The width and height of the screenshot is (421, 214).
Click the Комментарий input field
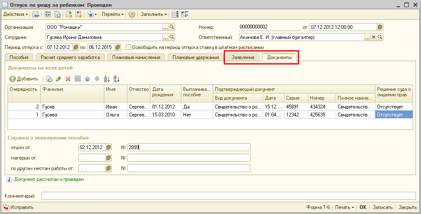tap(228, 196)
